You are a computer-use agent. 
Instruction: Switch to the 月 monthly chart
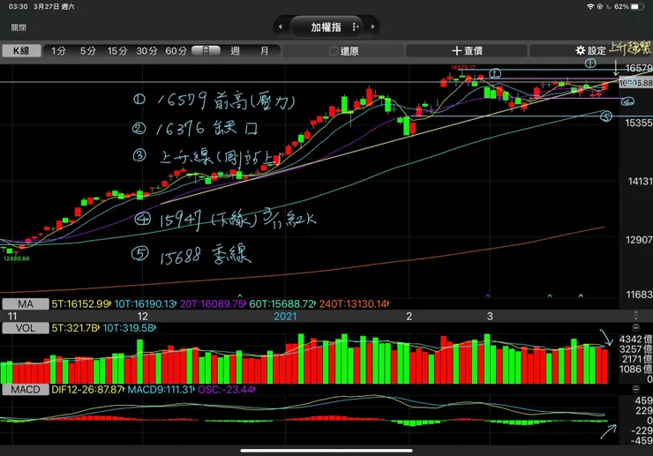(x=265, y=51)
